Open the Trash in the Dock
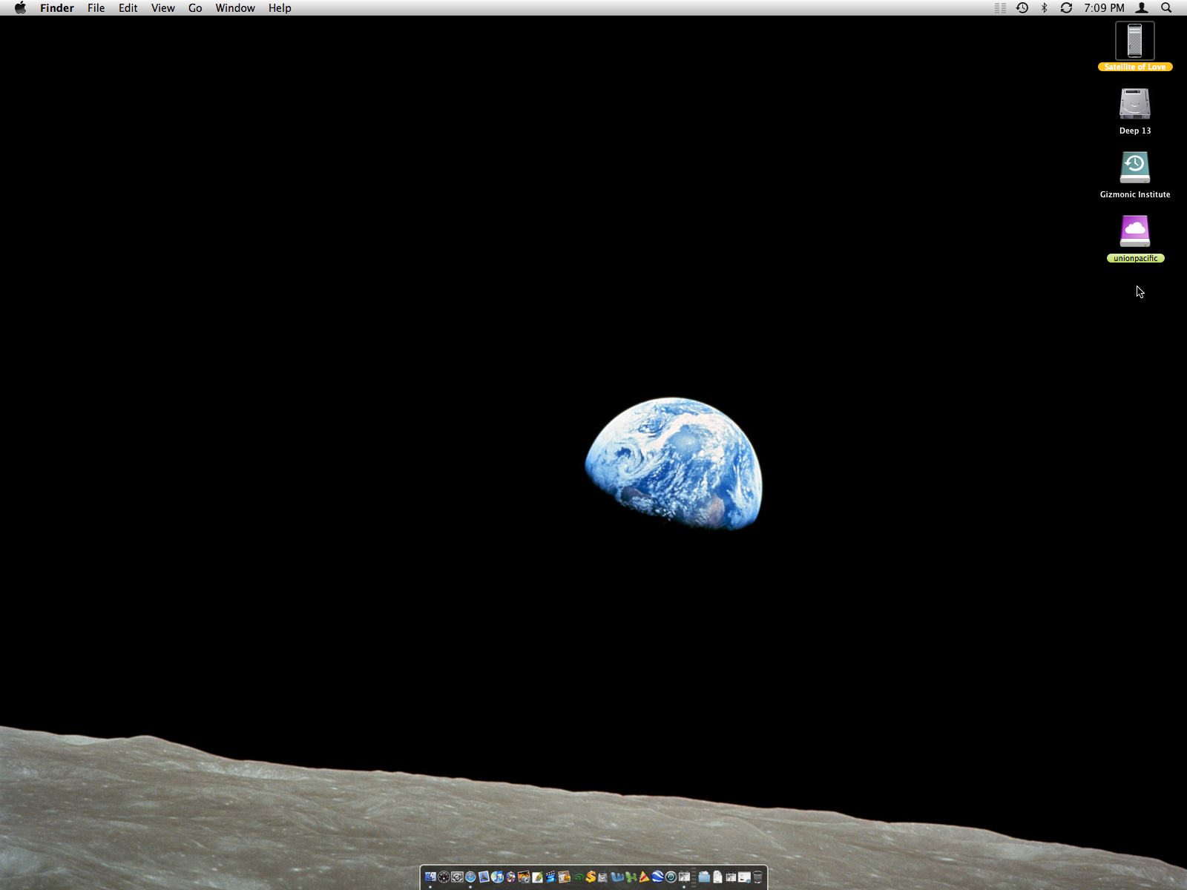The image size is (1187, 890). pyautogui.click(x=757, y=877)
